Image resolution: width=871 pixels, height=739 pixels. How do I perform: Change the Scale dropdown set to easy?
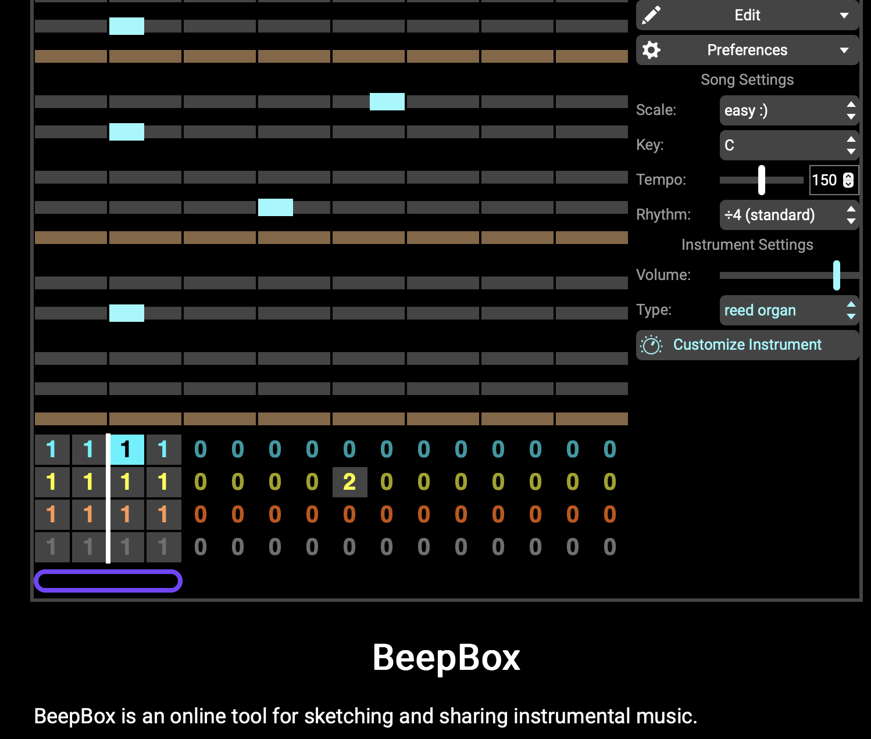(790, 110)
